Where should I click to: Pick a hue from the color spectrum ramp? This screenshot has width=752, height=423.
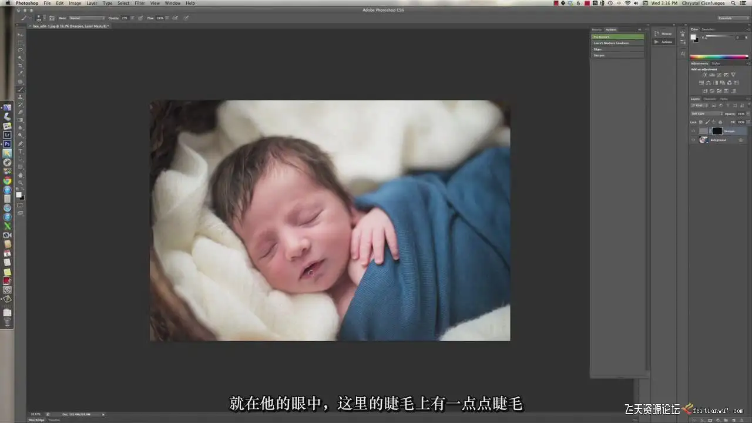pos(719,57)
